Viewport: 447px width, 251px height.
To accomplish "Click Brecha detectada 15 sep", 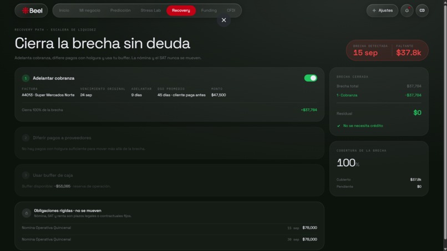I will [365, 53].
